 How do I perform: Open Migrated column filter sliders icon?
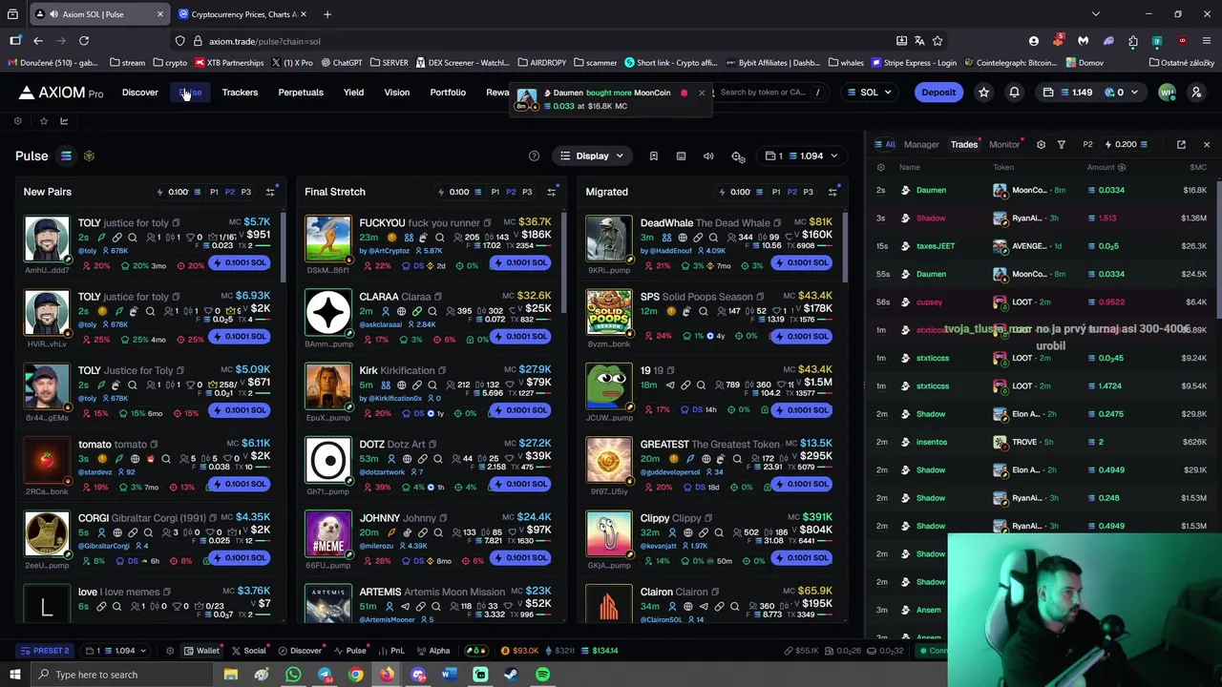(x=832, y=192)
